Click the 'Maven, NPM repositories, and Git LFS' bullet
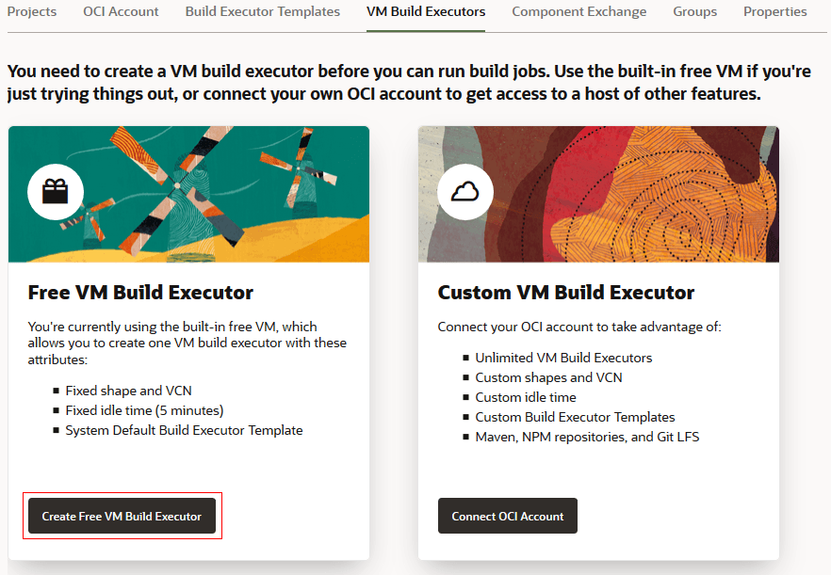Screen dimensions: 831x575 (x=587, y=437)
